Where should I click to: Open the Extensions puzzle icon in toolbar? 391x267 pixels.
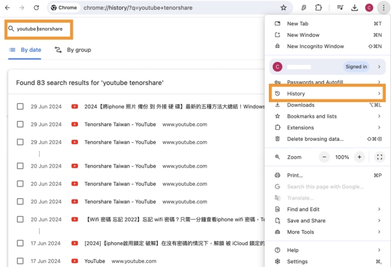(x=319, y=8)
